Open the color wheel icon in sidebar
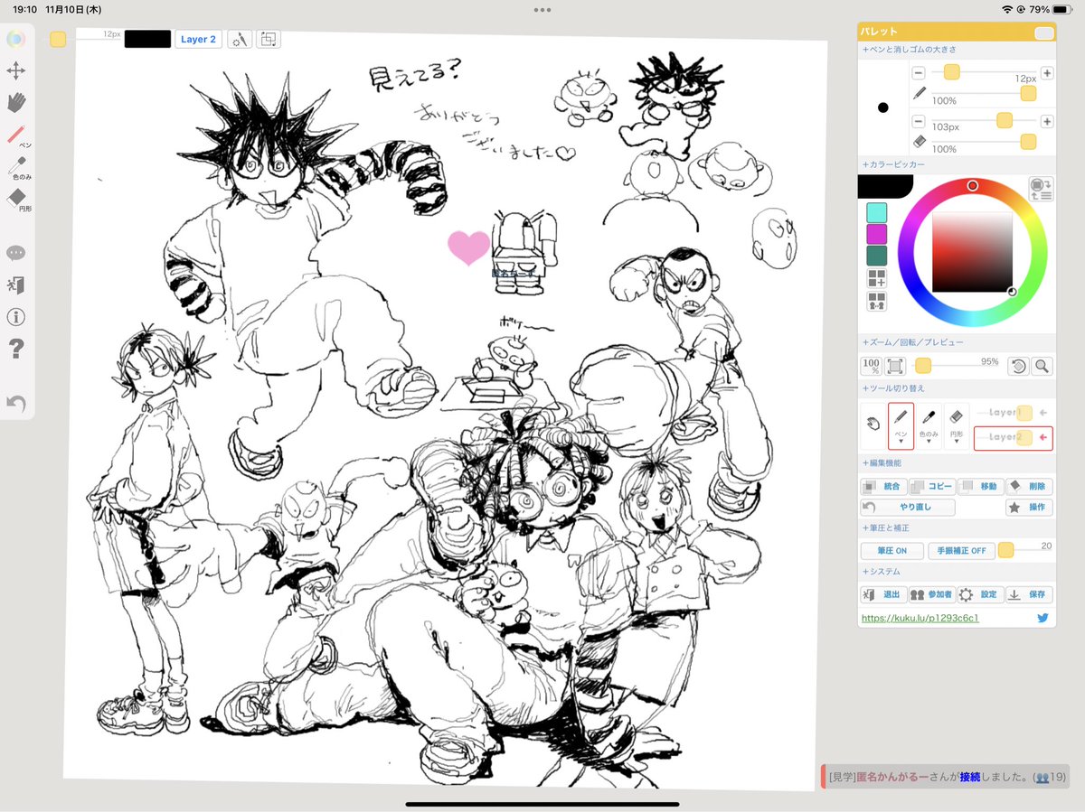 coord(16,39)
